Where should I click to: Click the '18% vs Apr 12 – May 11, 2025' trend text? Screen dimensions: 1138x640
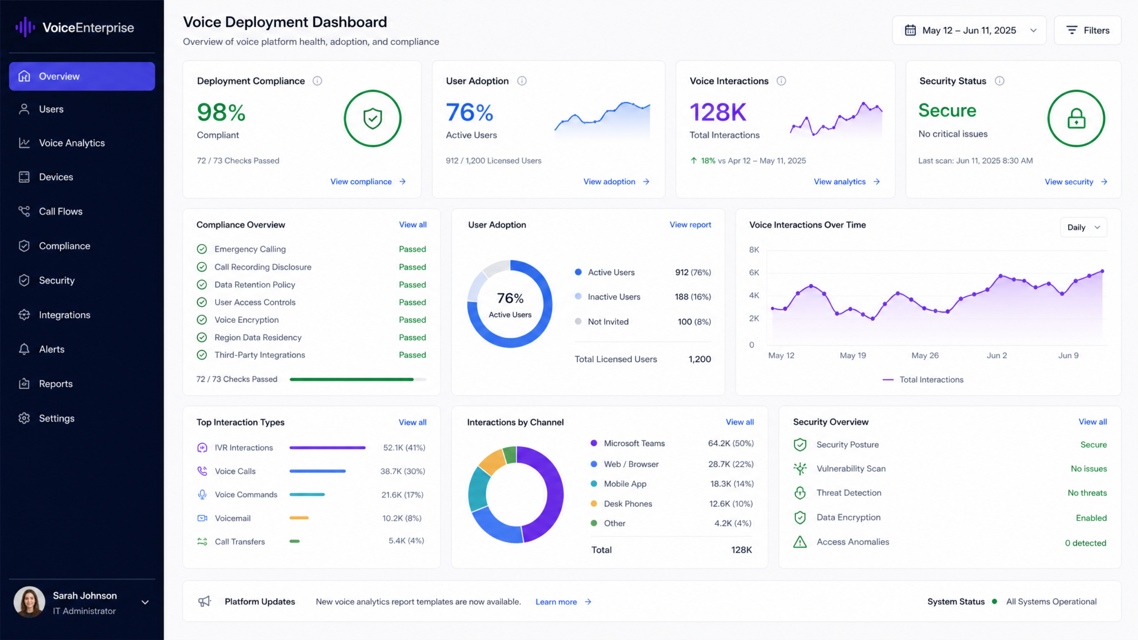pos(748,161)
